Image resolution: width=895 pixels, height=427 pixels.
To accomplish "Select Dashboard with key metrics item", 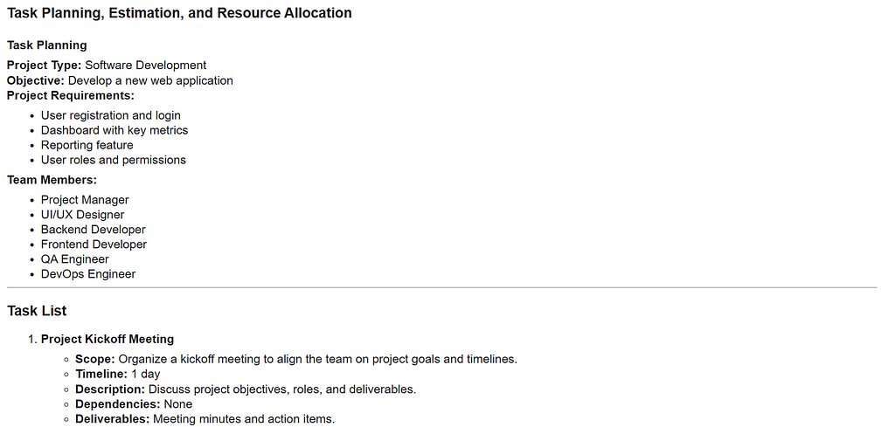I will click(114, 130).
